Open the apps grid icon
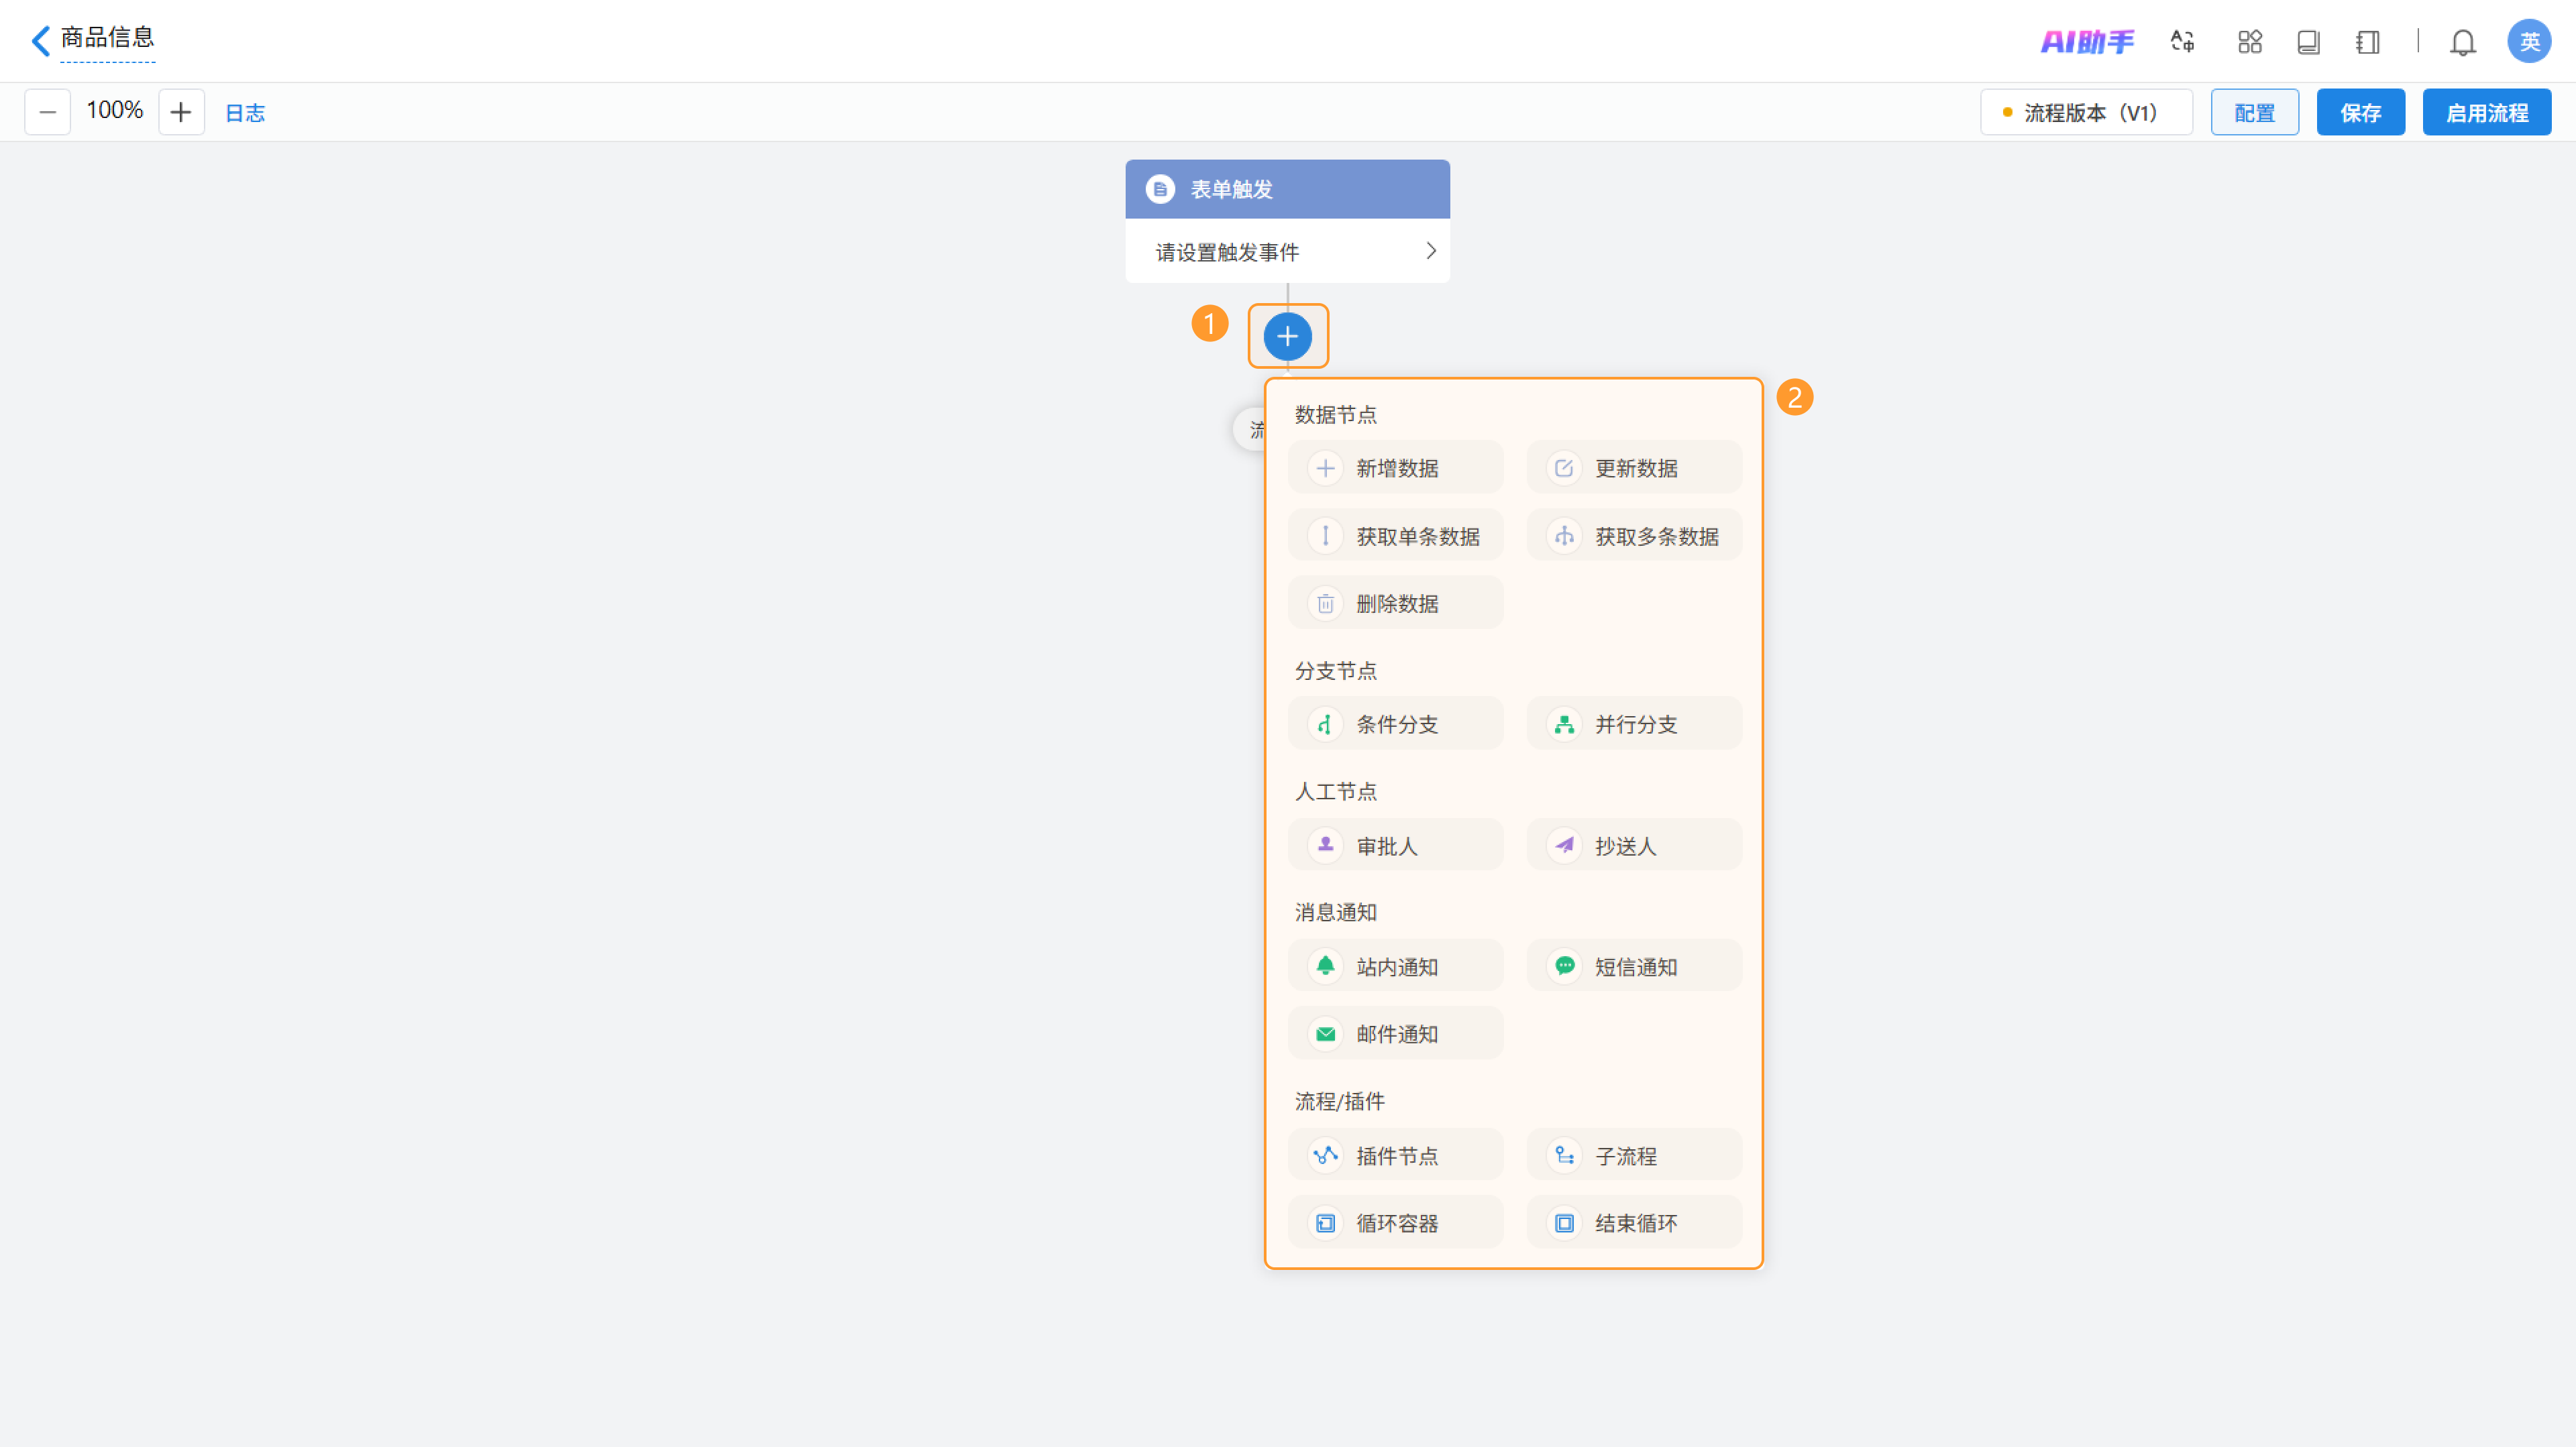This screenshot has width=2576, height=1447. [x=2249, y=42]
